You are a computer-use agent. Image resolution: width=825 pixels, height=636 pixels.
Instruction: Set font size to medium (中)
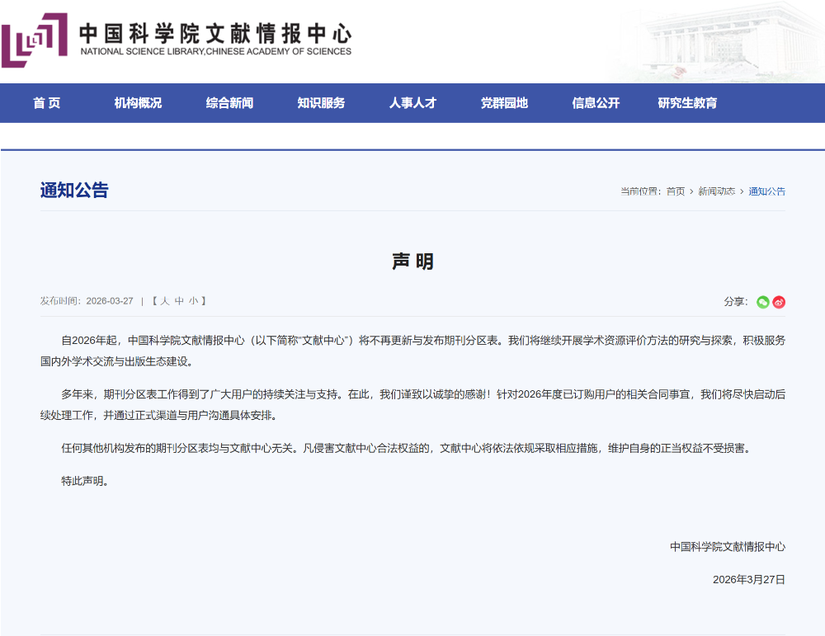click(179, 301)
